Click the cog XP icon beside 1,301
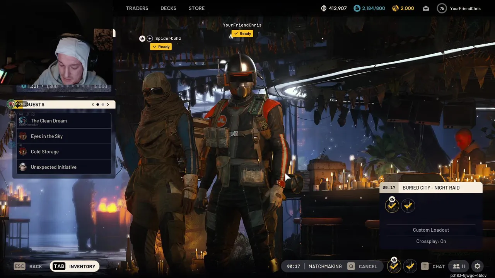This screenshot has height=278, width=495. (x=23, y=86)
